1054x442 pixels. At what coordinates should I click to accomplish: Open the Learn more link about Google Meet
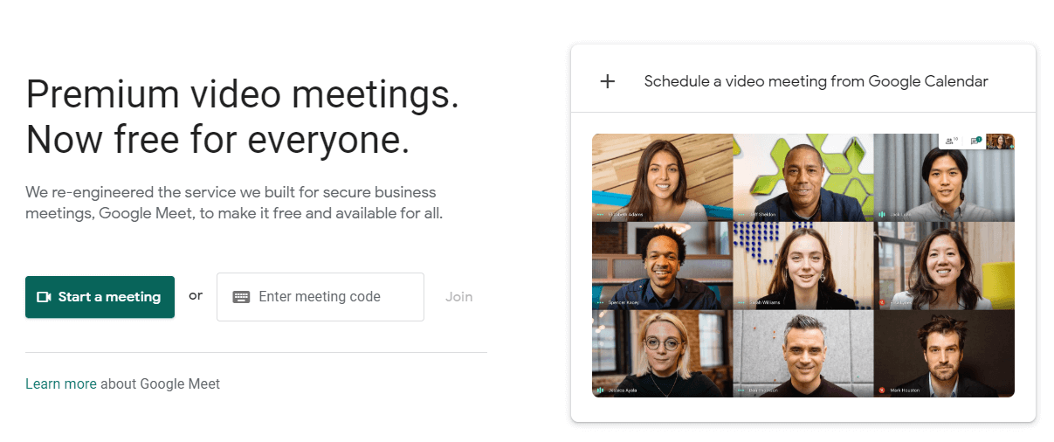[x=61, y=383]
